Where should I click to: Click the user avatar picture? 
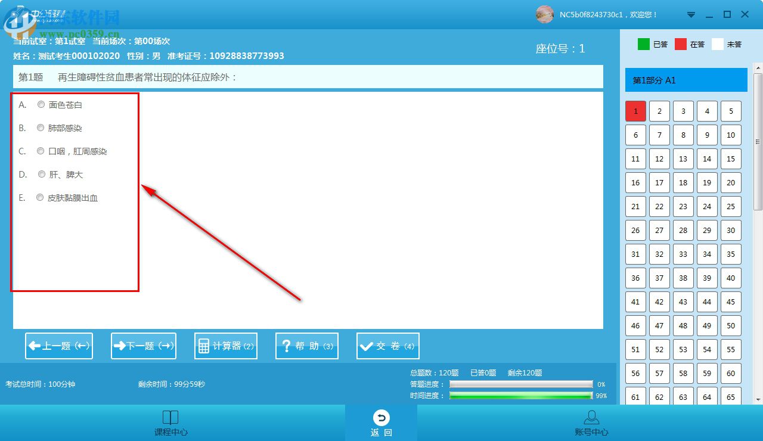pyautogui.click(x=545, y=14)
